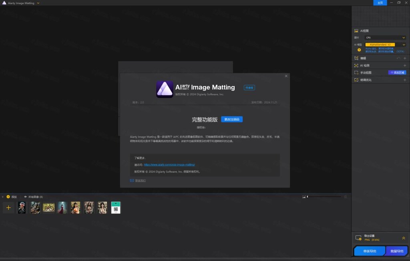
Task: Select the QR code thumbnail
Action: (x=116, y=208)
